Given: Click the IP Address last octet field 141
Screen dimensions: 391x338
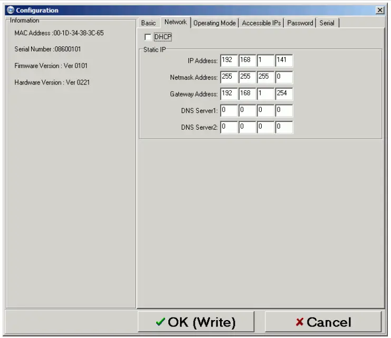Looking at the screenshot, I should [x=284, y=61].
